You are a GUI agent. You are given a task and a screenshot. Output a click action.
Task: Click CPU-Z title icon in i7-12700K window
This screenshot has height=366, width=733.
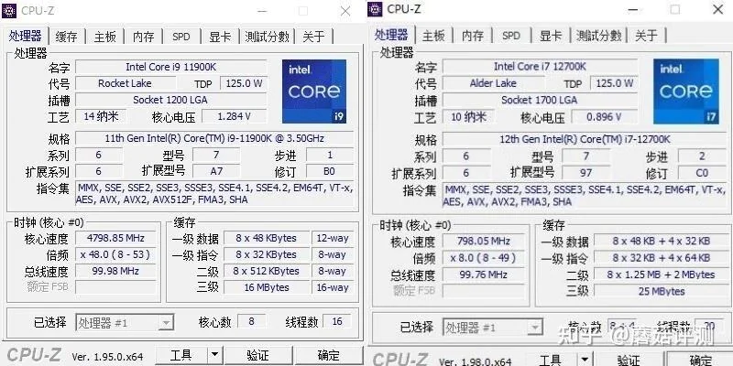(x=375, y=9)
